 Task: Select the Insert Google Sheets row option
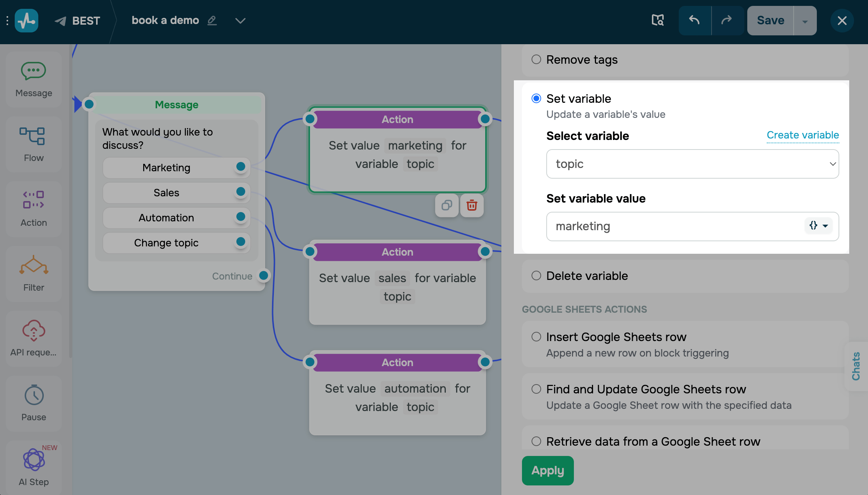(x=536, y=337)
